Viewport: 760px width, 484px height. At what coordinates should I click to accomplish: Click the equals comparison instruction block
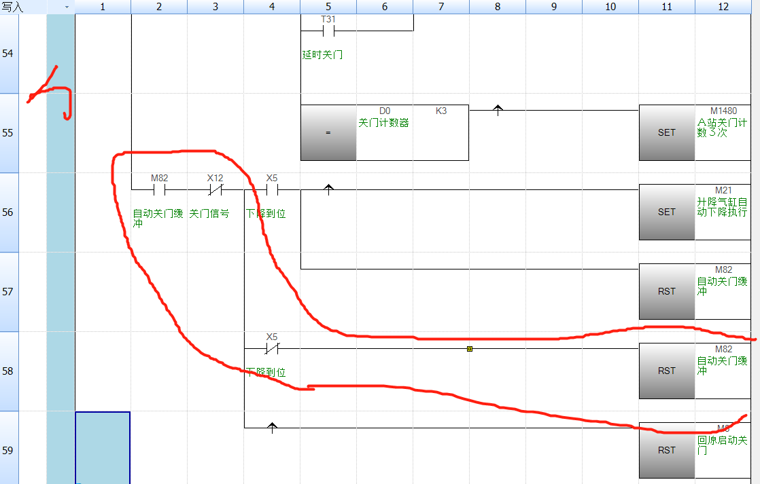[328, 132]
